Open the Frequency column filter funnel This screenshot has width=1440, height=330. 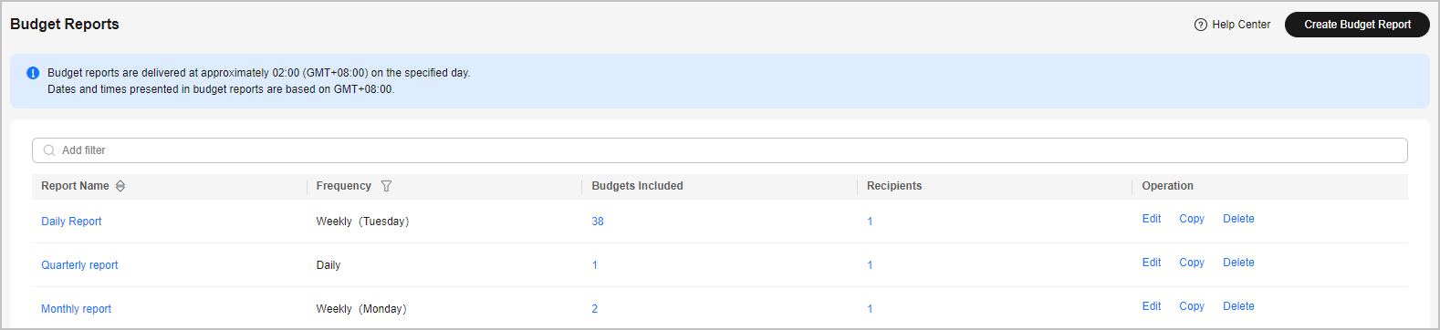[x=386, y=186]
